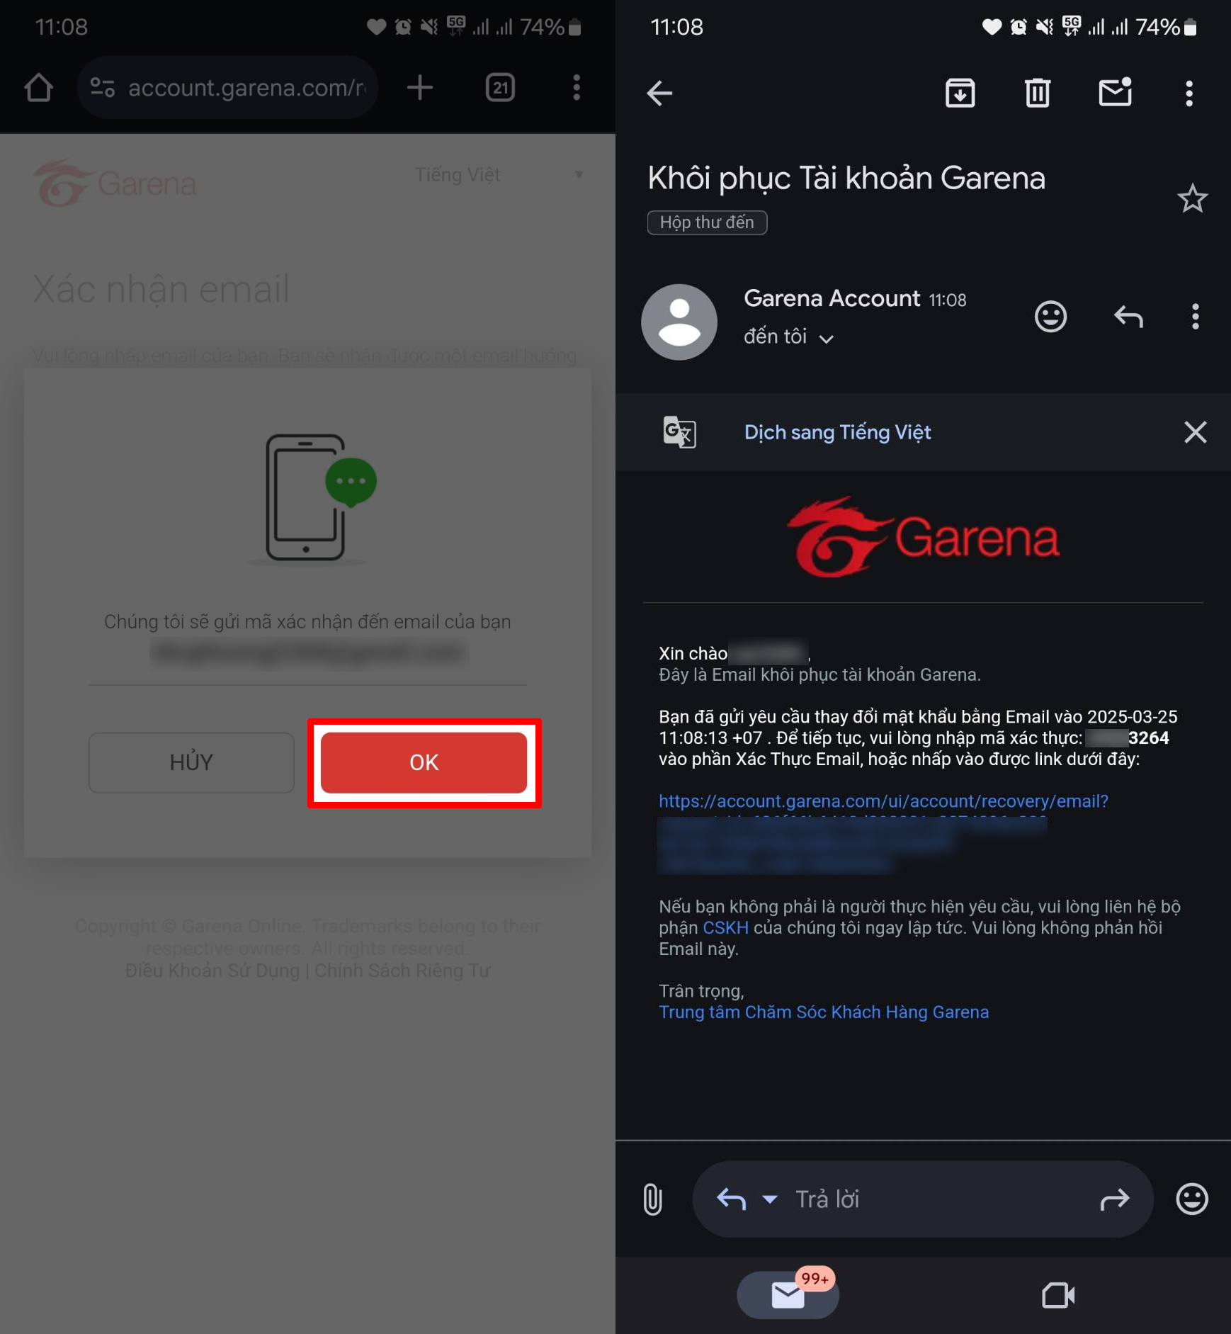Switch to the Meet video tab

[1057, 1296]
